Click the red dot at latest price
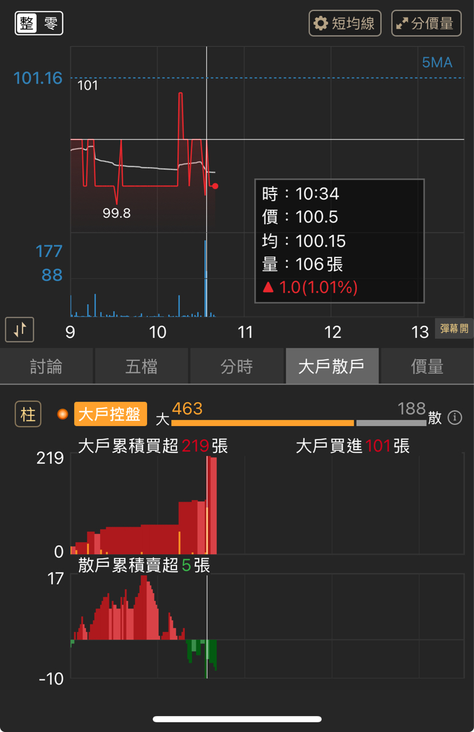Viewport: 474px width, 732px height. tap(215, 186)
